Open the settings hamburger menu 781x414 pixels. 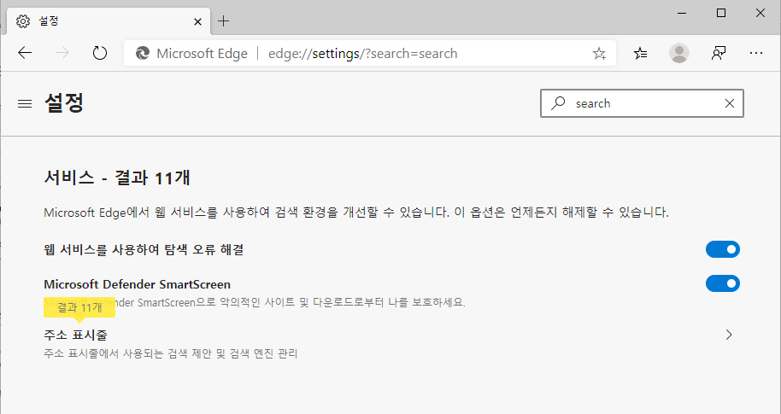(25, 103)
